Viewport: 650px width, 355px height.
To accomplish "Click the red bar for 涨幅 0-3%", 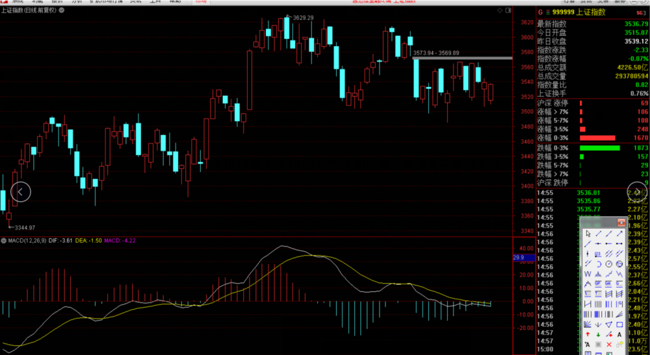I will [x=597, y=138].
